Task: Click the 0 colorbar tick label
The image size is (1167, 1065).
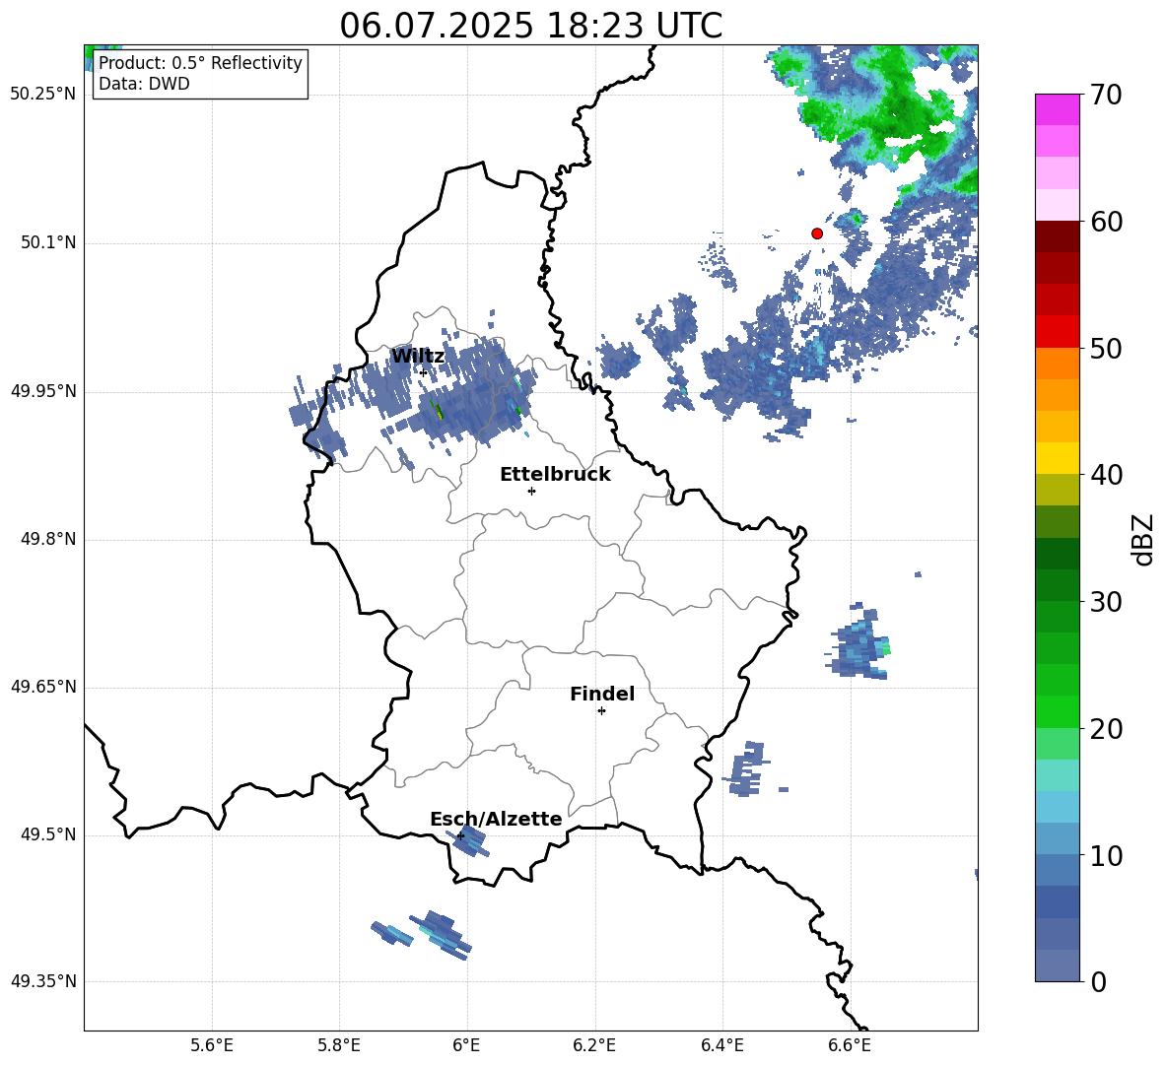Action: click(x=1099, y=981)
